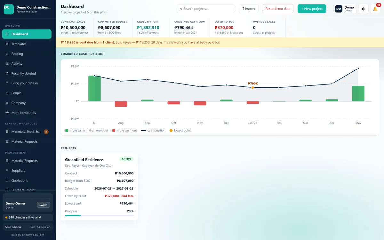Click the People sidebar icon
The image size is (384, 240).
click(x=7, y=93)
